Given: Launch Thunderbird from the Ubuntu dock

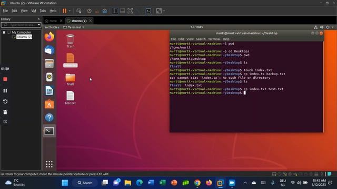Looking at the screenshot, I should click(49, 50).
